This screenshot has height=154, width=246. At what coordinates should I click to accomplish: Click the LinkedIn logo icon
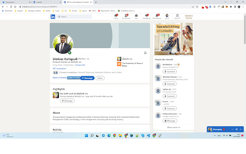click(x=53, y=17)
